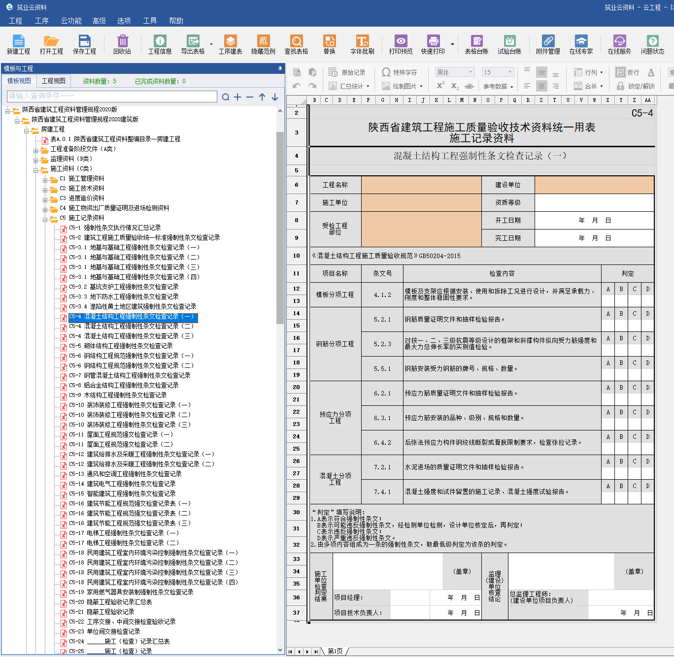Viewport: 674px width, 657px height.
Task: Apply superscript X² formatting
Action: pyautogui.click(x=440, y=85)
